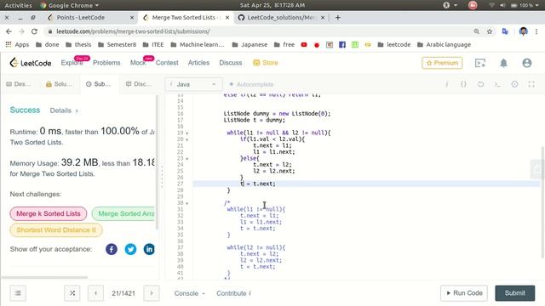Click the Chrome zoom magnifier icon
545x306 pixels.
click(x=477, y=31)
